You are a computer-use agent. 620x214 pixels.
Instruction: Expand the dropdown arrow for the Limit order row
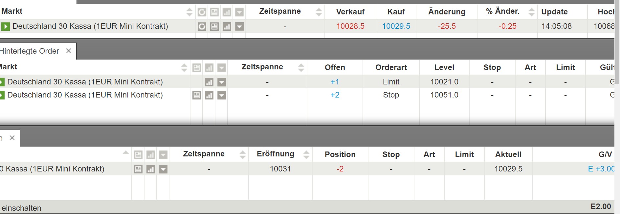[222, 82]
